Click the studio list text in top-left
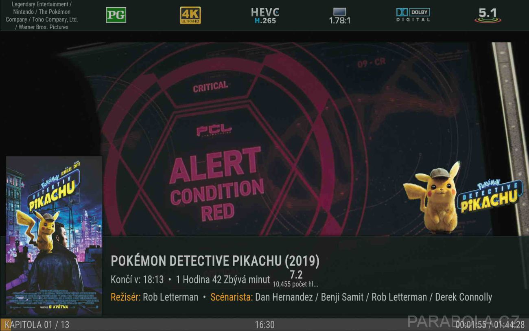Viewport: 529px width, 331px height. [42, 15]
